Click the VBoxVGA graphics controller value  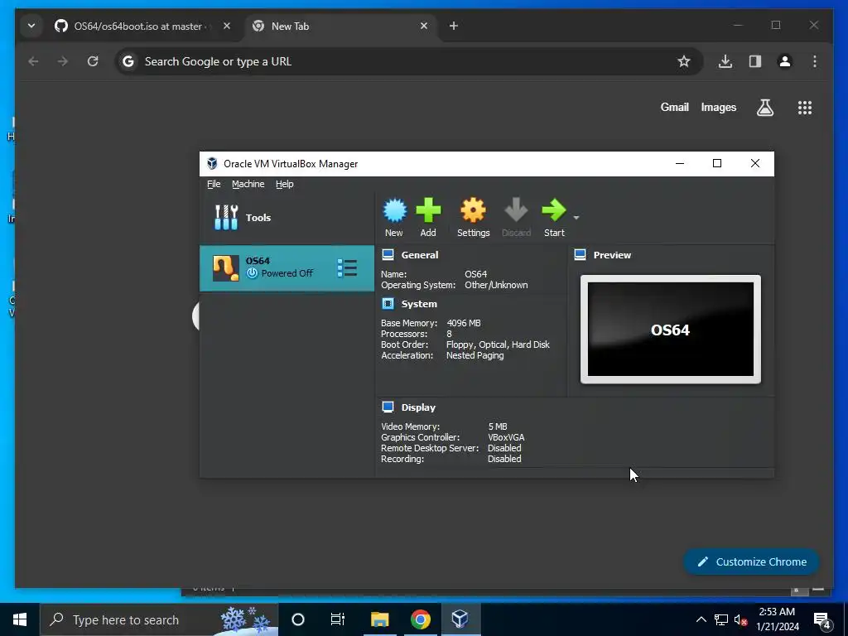tap(506, 437)
